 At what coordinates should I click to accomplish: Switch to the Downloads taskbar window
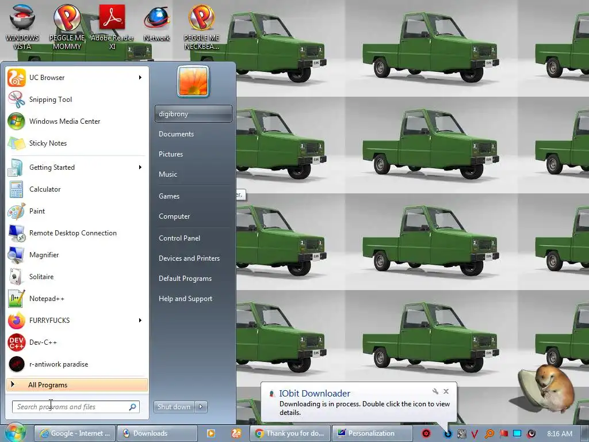point(157,433)
